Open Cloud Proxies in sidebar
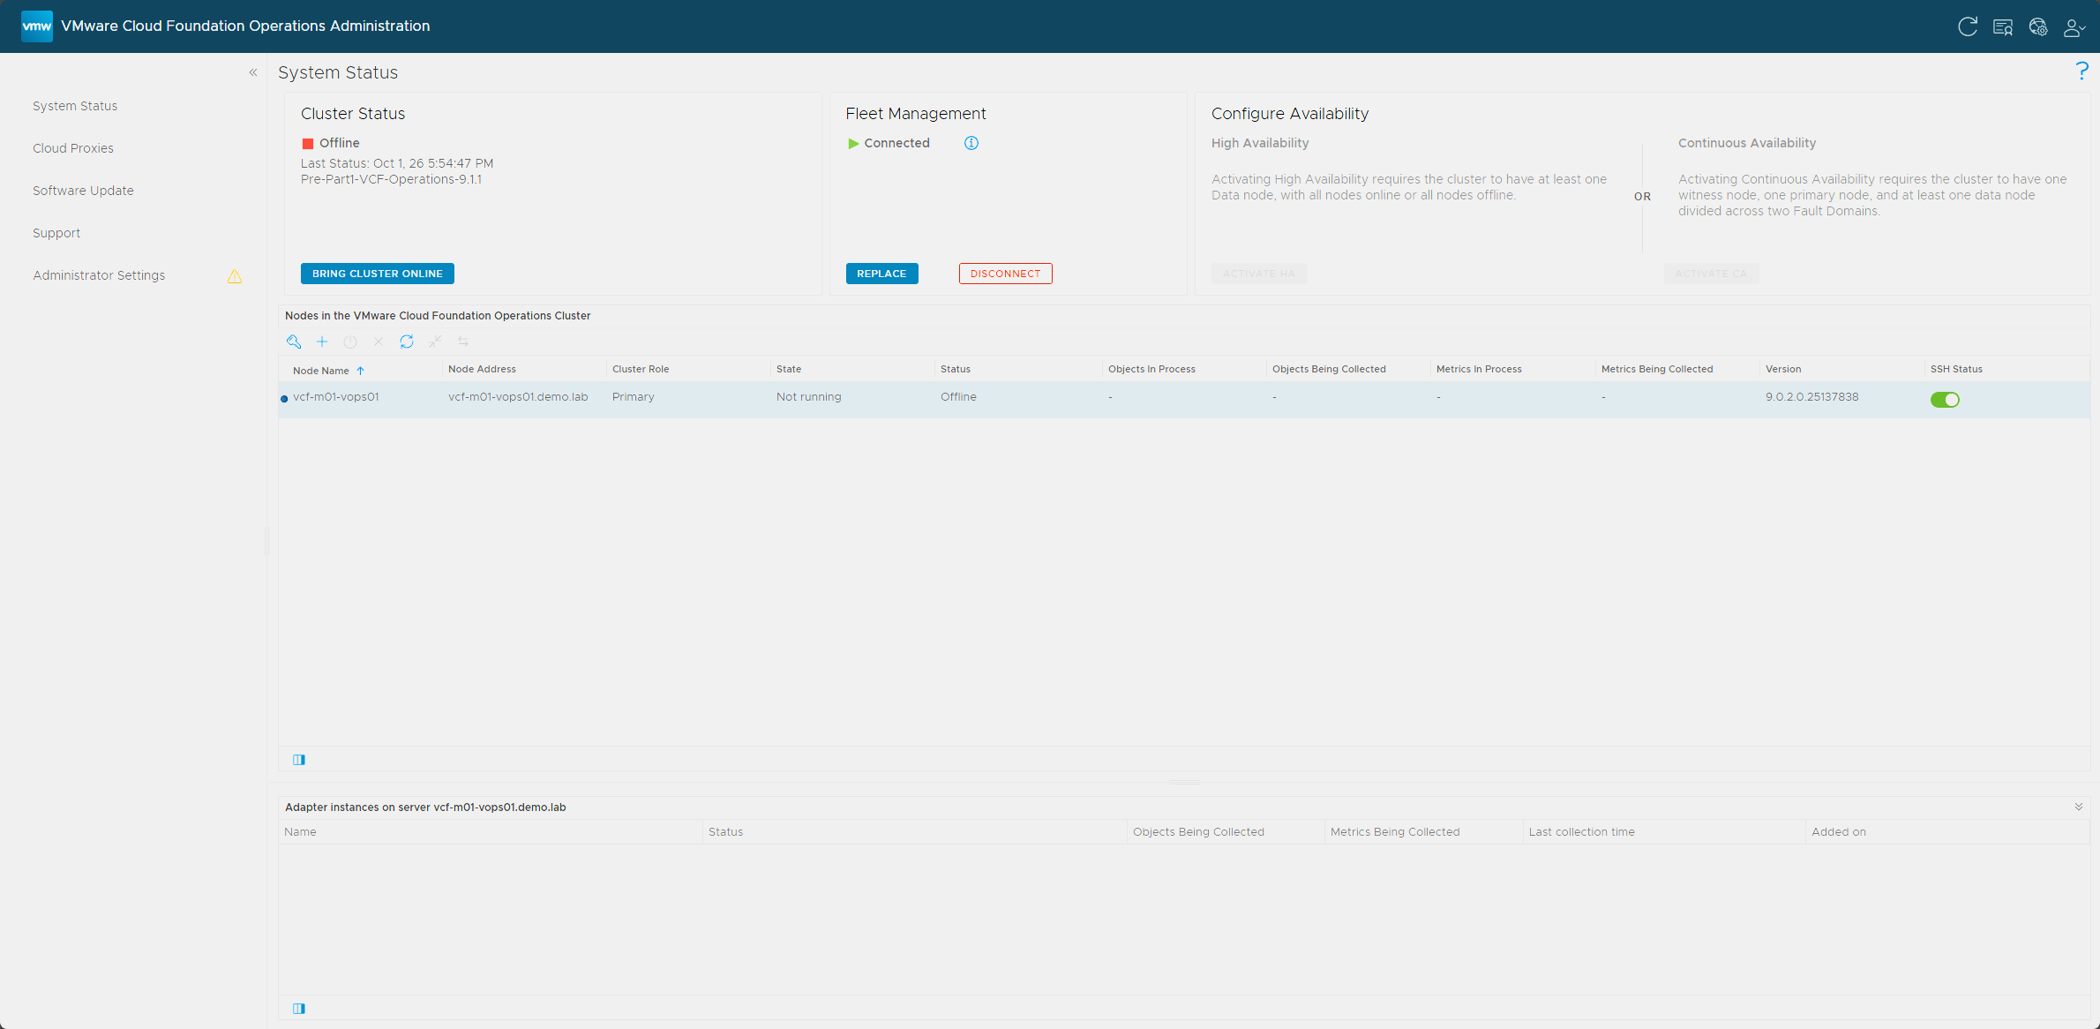The width and height of the screenshot is (2100, 1029). 73,148
